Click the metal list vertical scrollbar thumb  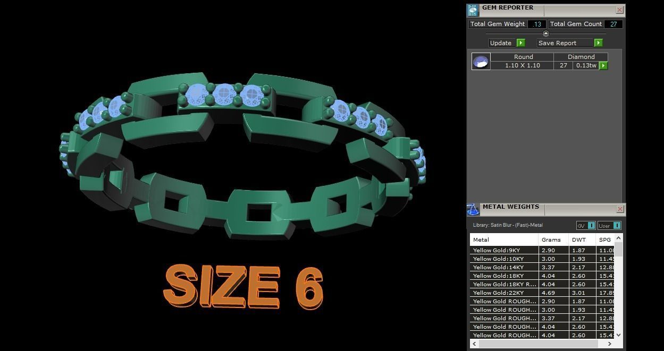click(618, 250)
